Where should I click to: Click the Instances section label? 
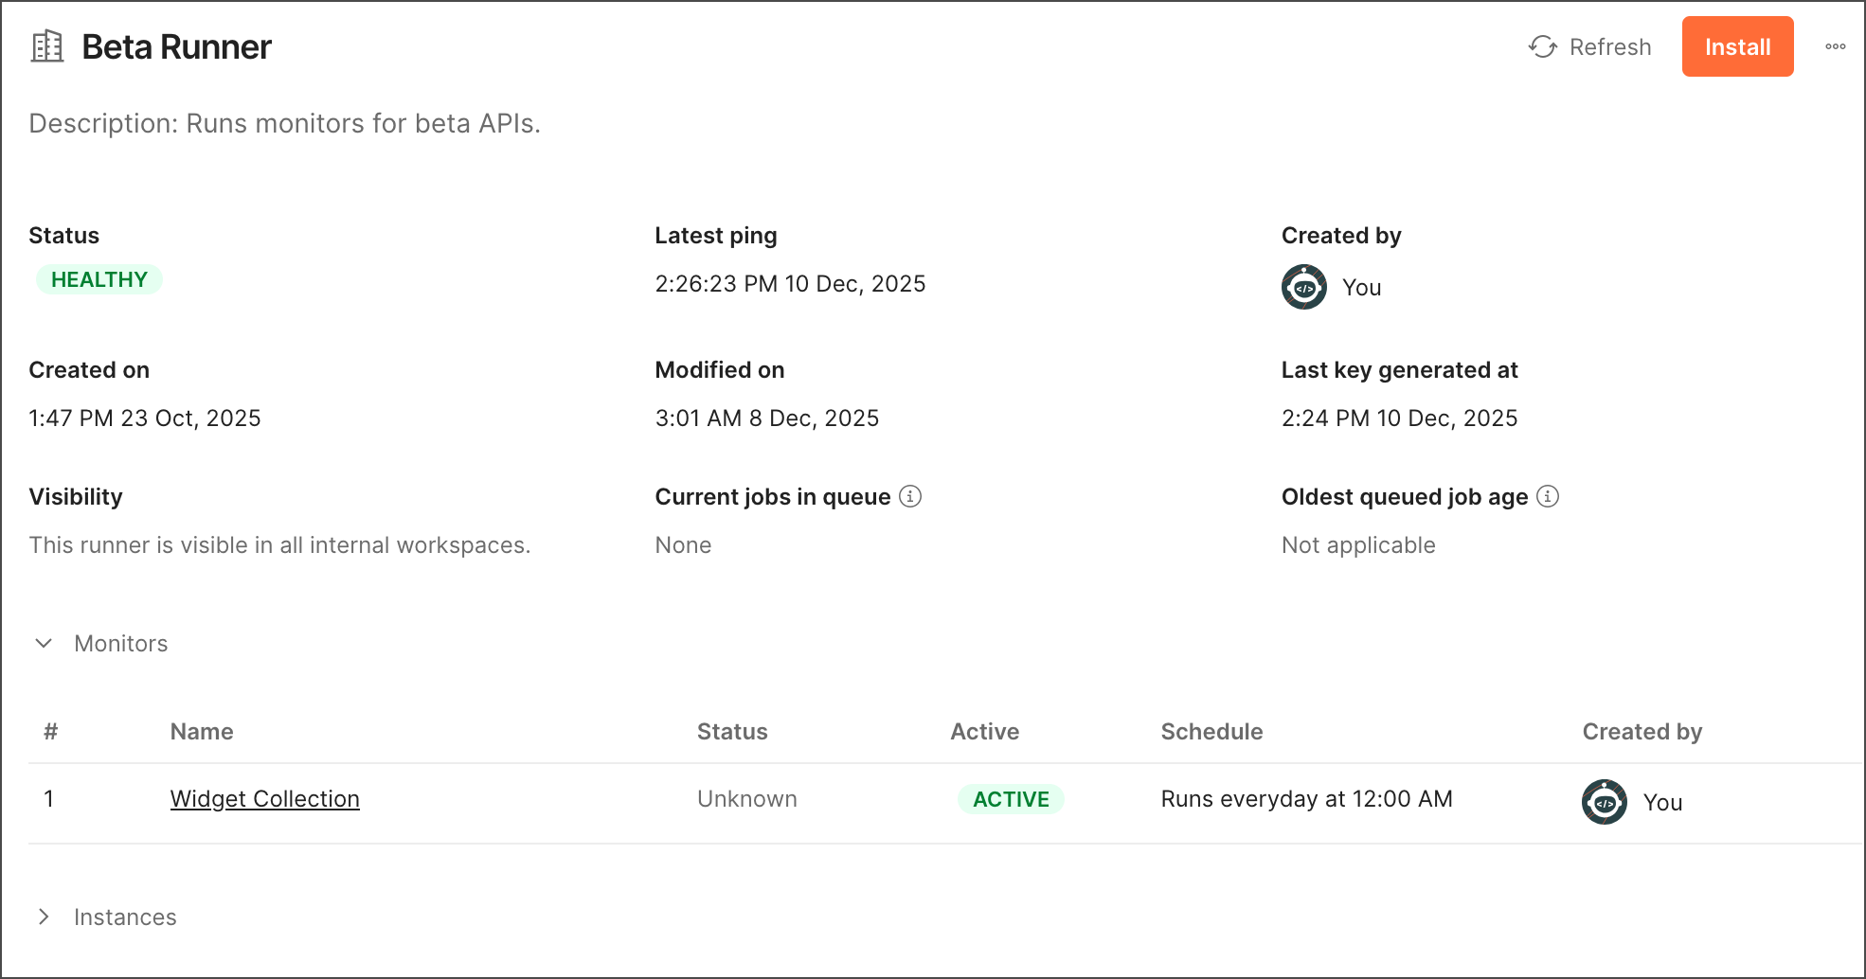(125, 917)
